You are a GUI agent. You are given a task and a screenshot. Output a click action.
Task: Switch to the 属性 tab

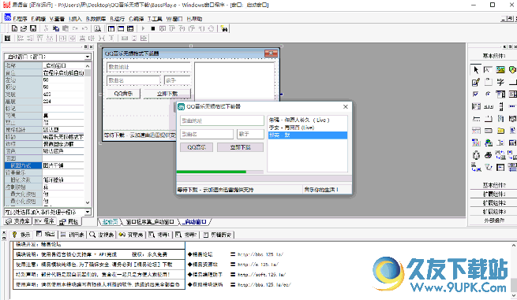click(x=69, y=222)
